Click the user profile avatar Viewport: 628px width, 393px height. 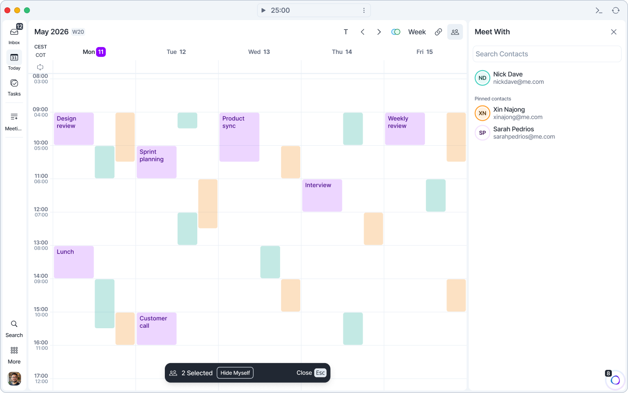click(14, 379)
